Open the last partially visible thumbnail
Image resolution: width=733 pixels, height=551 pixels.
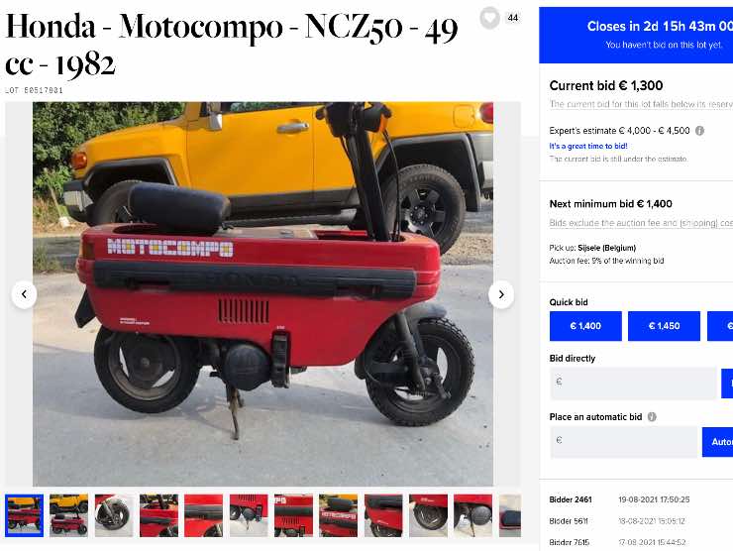[x=510, y=515]
